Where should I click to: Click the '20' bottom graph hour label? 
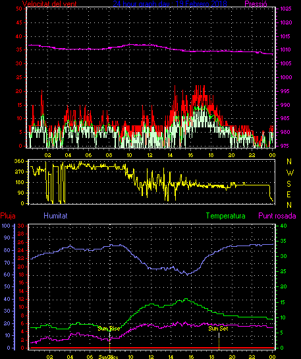232,357
